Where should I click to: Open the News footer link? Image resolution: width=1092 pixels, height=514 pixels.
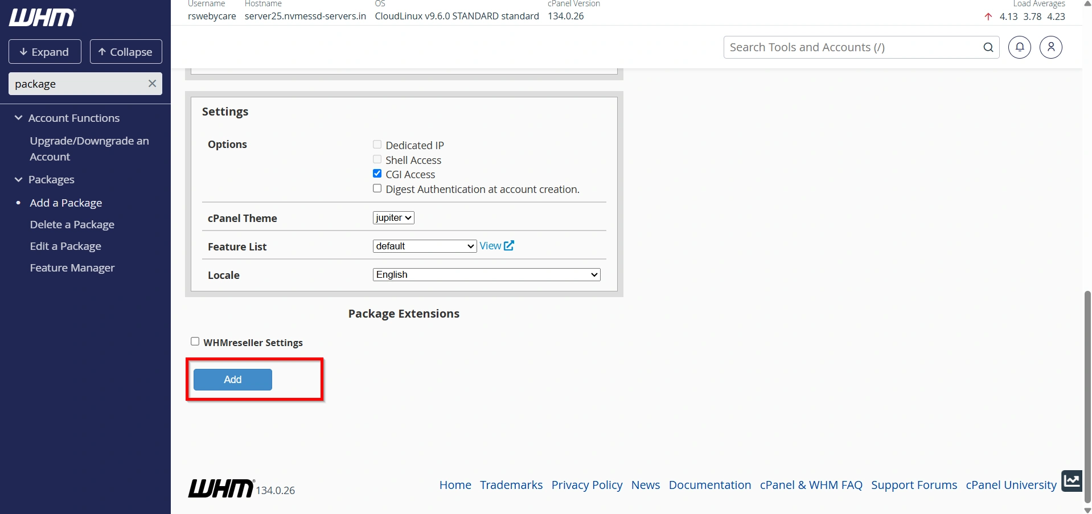(646, 485)
